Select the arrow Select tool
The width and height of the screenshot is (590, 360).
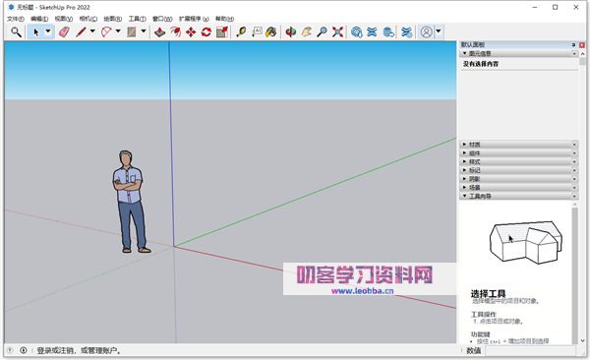[x=36, y=32]
